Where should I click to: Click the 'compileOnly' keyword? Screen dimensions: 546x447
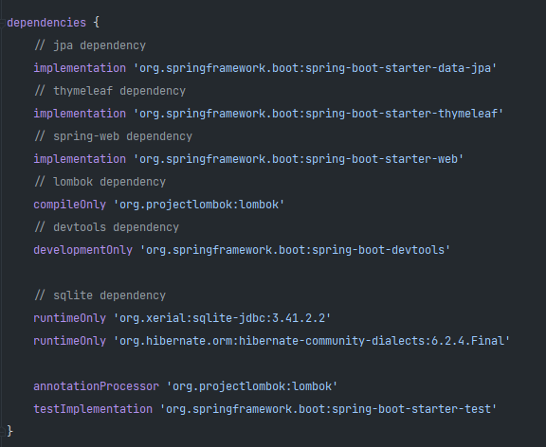click(x=69, y=205)
